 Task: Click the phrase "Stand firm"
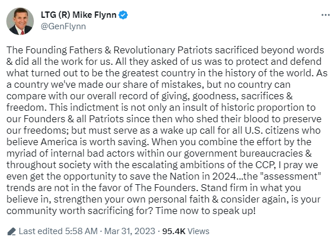(227, 188)
